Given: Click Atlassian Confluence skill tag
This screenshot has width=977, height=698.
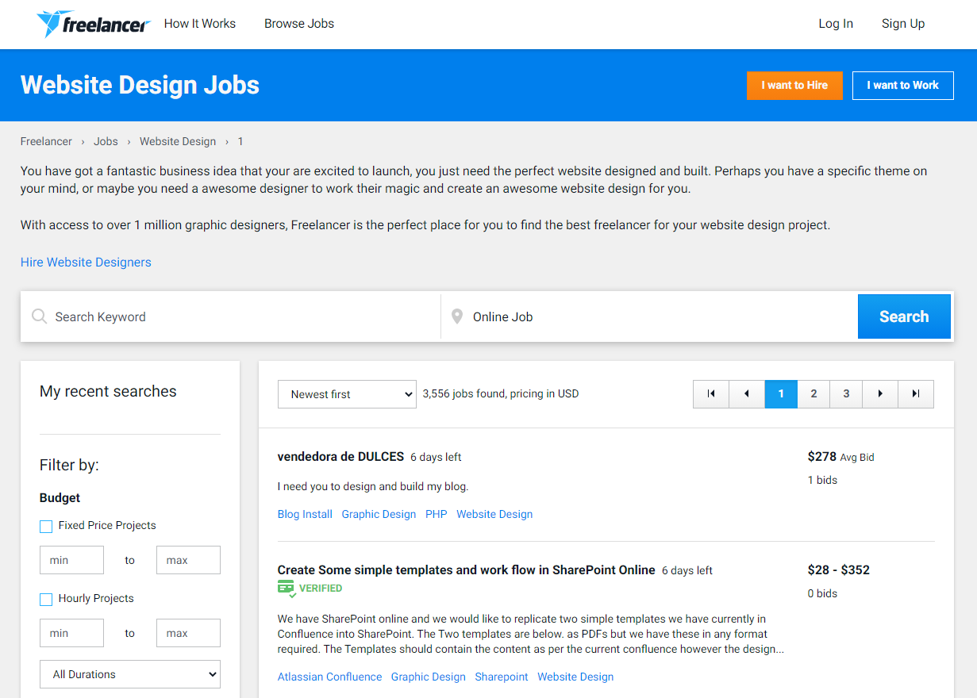Looking at the screenshot, I should pyautogui.click(x=330, y=677).
